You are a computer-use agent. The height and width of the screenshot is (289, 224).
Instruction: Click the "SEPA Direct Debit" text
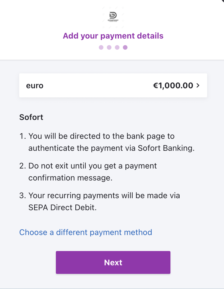62,208
